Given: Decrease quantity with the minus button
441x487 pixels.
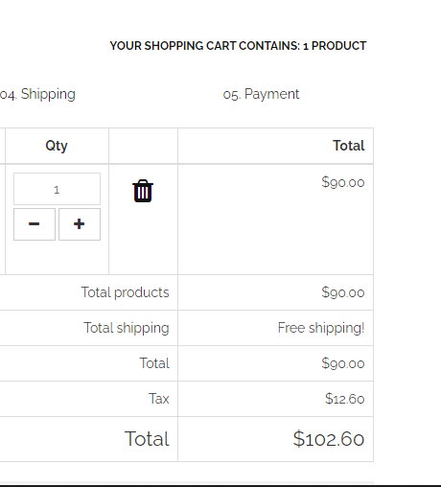Looking at the screenshot, I should tap(35, 224).
